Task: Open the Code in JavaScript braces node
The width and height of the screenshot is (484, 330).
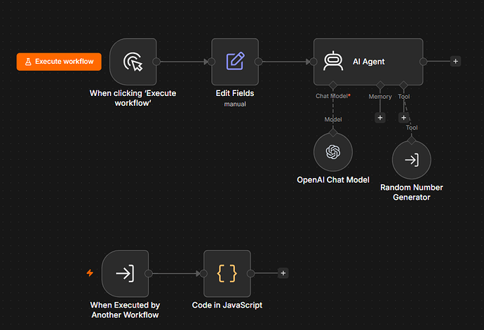Action: [227, 273]
